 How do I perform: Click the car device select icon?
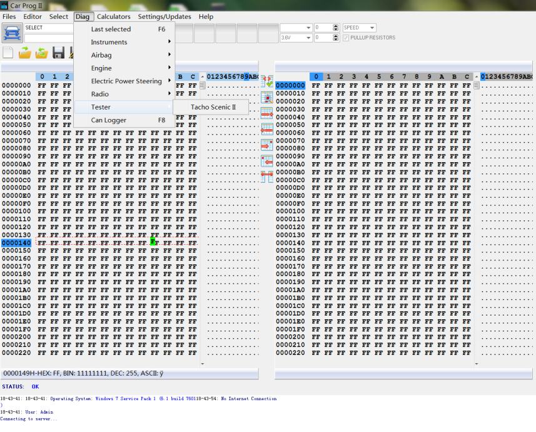click(13, 33)
